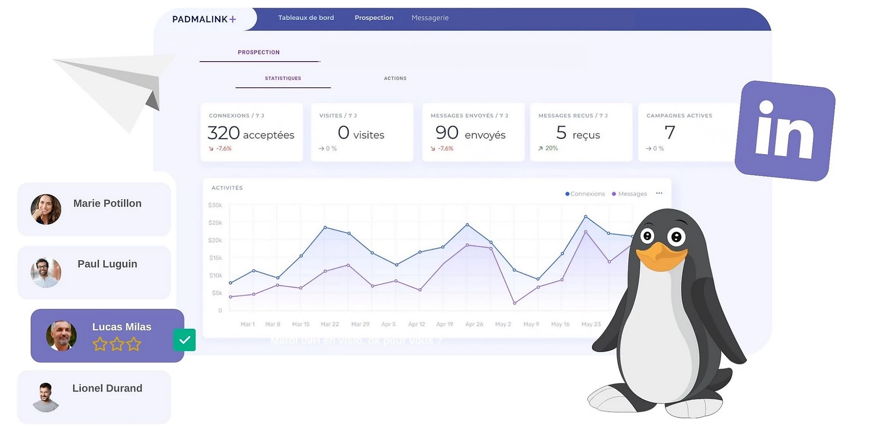Click the down-trend arrow under 320 acceptées
The width and height of the screenshot is (879, 439).
click(x=211, y=149)
